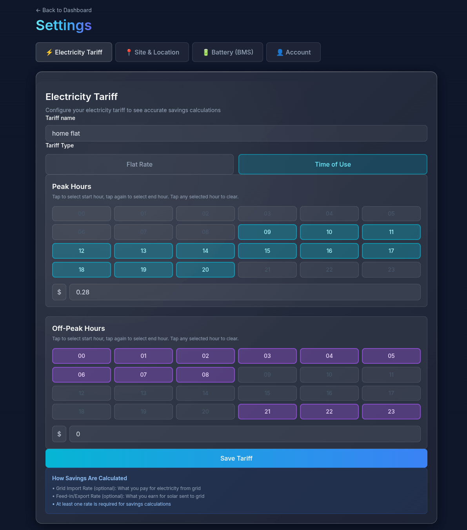Click the person icon on Account tab
This screenshot has width=467, height=530.
280,53
